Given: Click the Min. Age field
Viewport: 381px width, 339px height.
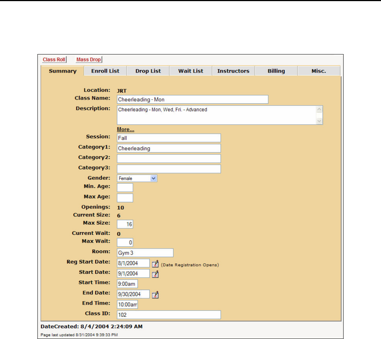Looking at the screenshot, I should [x=125, y=188].
